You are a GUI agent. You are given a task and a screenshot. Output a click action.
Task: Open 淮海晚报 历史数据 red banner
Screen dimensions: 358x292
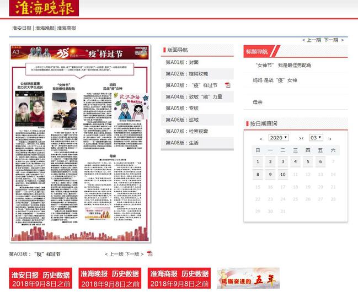coord(109,278)
